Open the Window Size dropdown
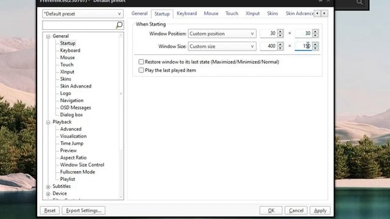Screen dimensions: 390x219 coord(222,46)
